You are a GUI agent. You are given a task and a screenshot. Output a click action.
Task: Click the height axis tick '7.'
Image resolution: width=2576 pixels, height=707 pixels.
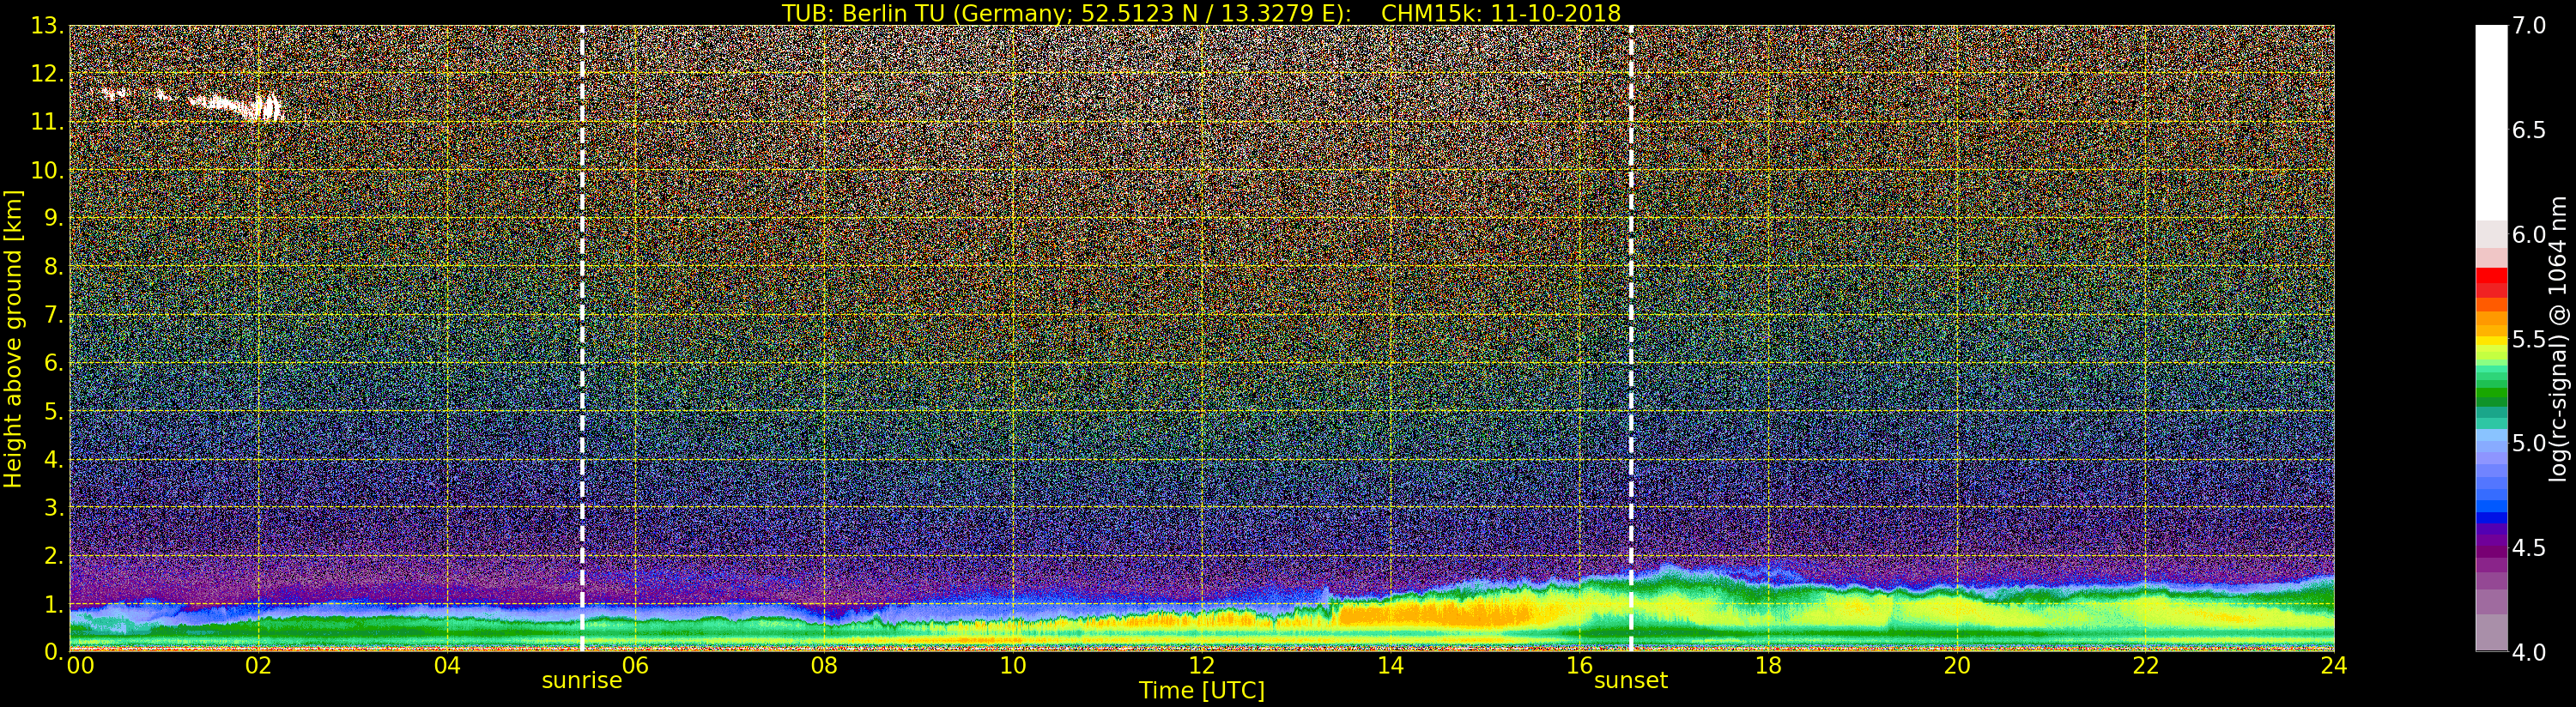point(53,315)
